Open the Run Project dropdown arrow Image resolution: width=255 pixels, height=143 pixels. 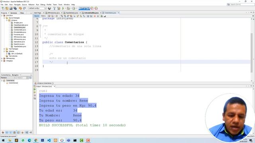[65, 8]
